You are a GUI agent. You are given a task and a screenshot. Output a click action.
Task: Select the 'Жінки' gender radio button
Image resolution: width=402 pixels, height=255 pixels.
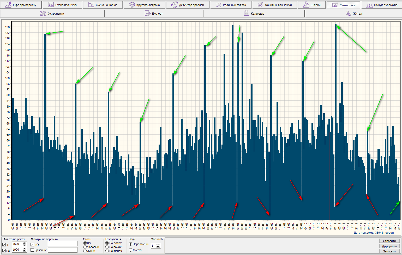pos(85,251)
